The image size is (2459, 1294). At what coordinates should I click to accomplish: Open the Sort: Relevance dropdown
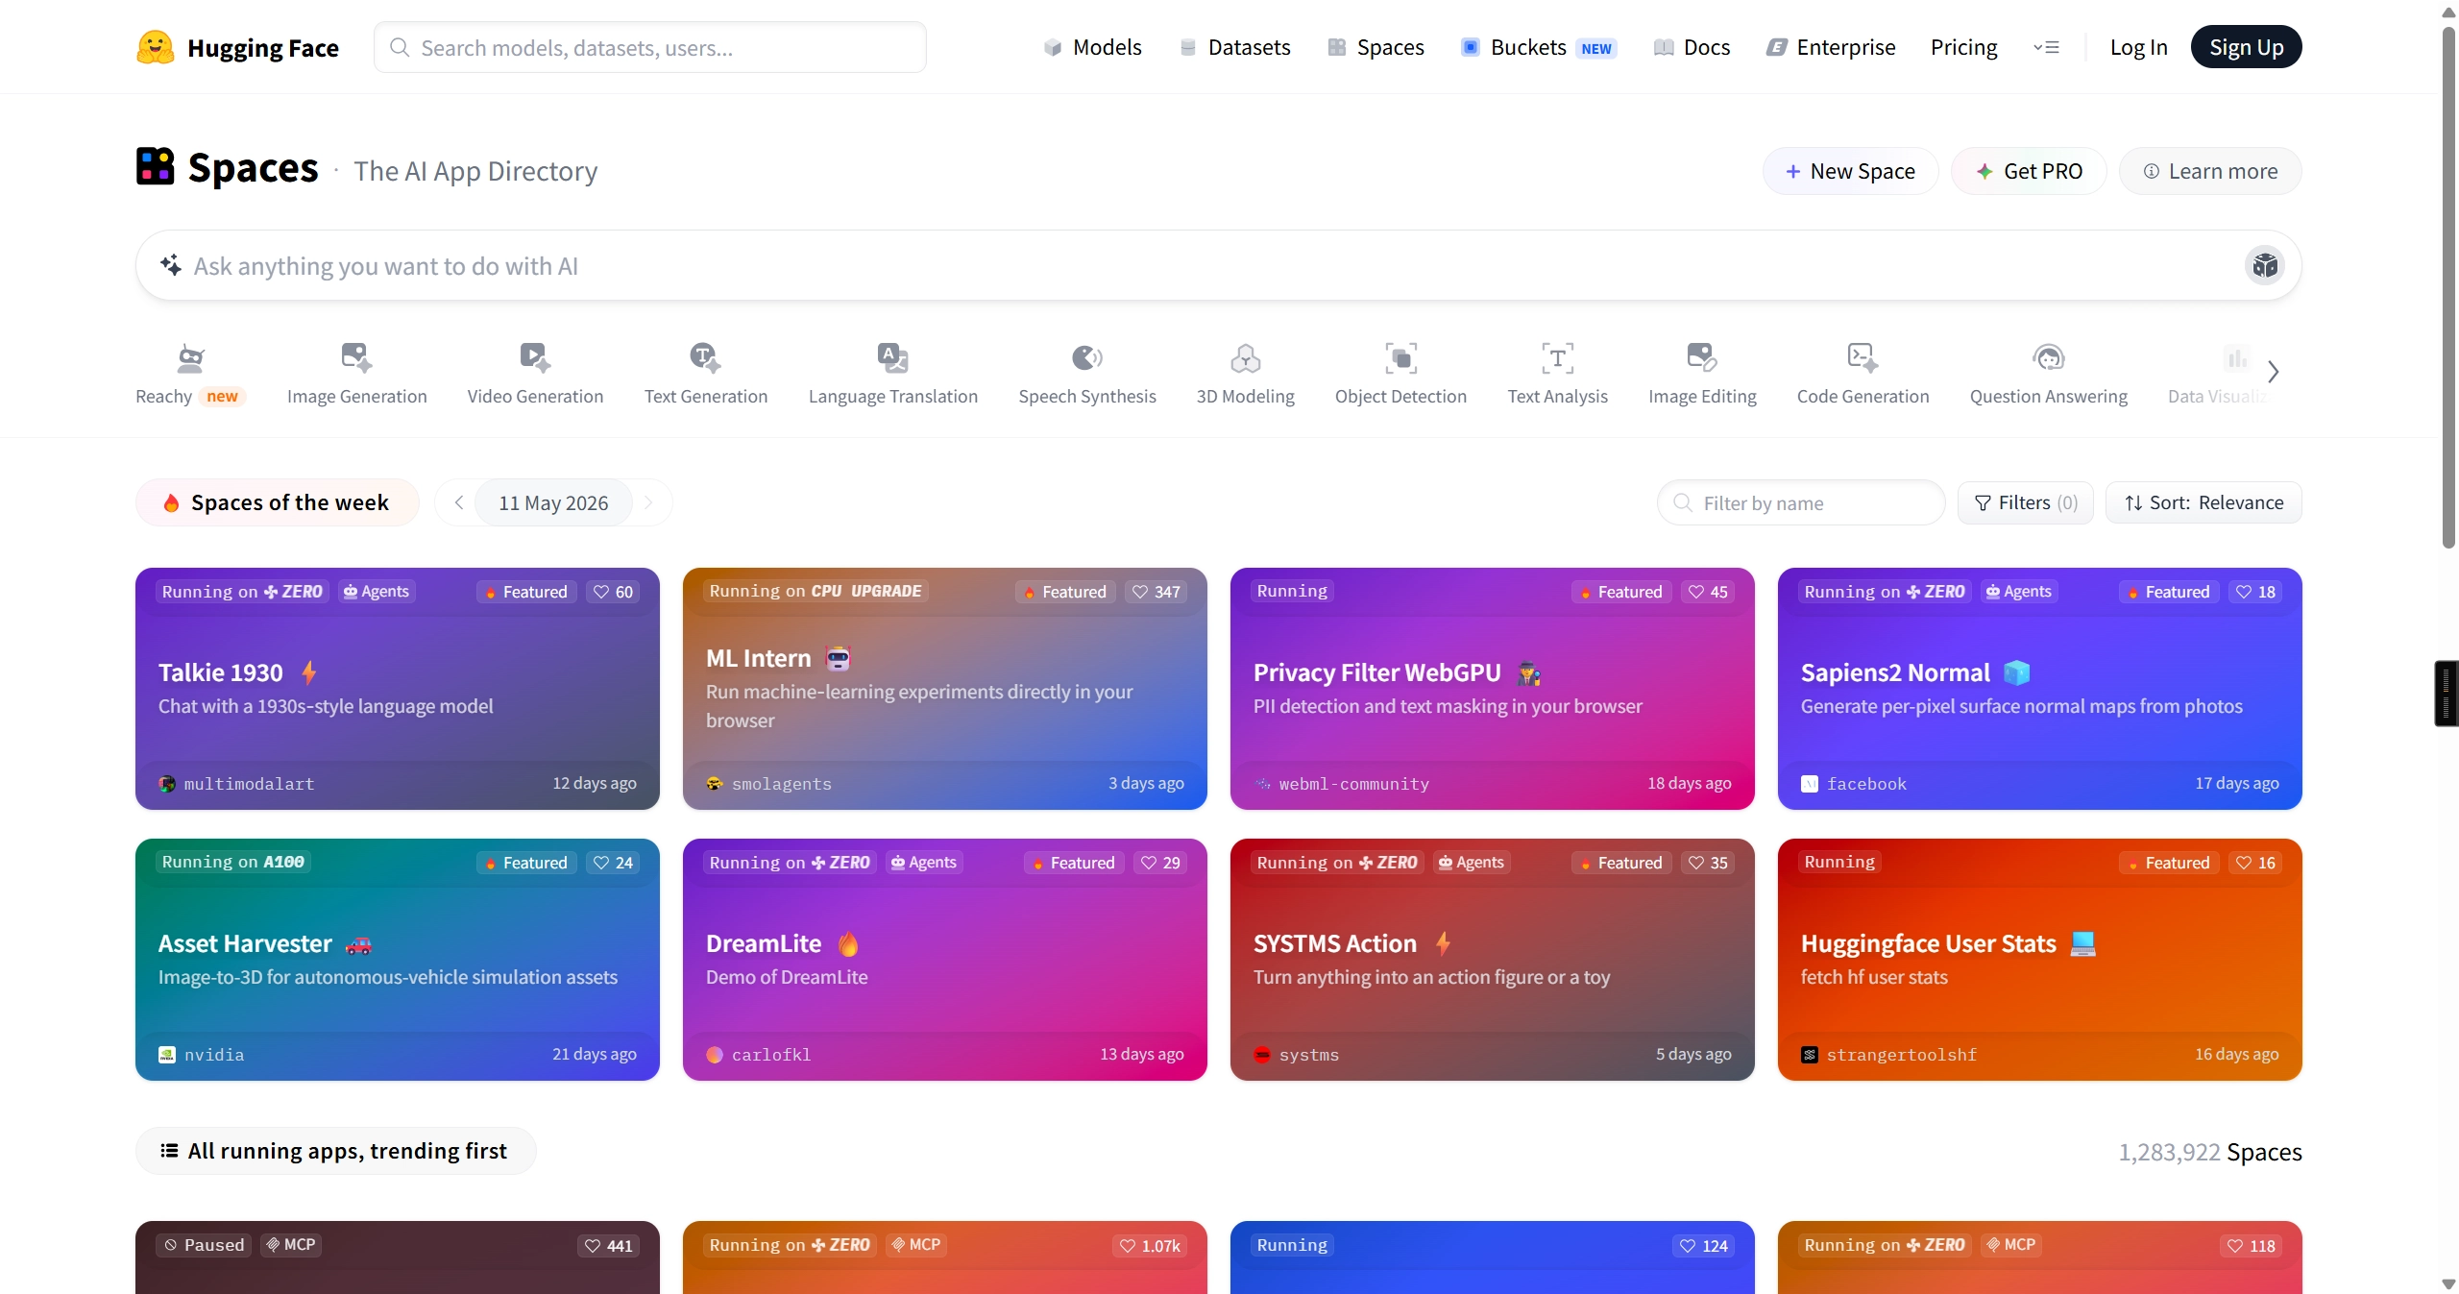point(2203,502)
